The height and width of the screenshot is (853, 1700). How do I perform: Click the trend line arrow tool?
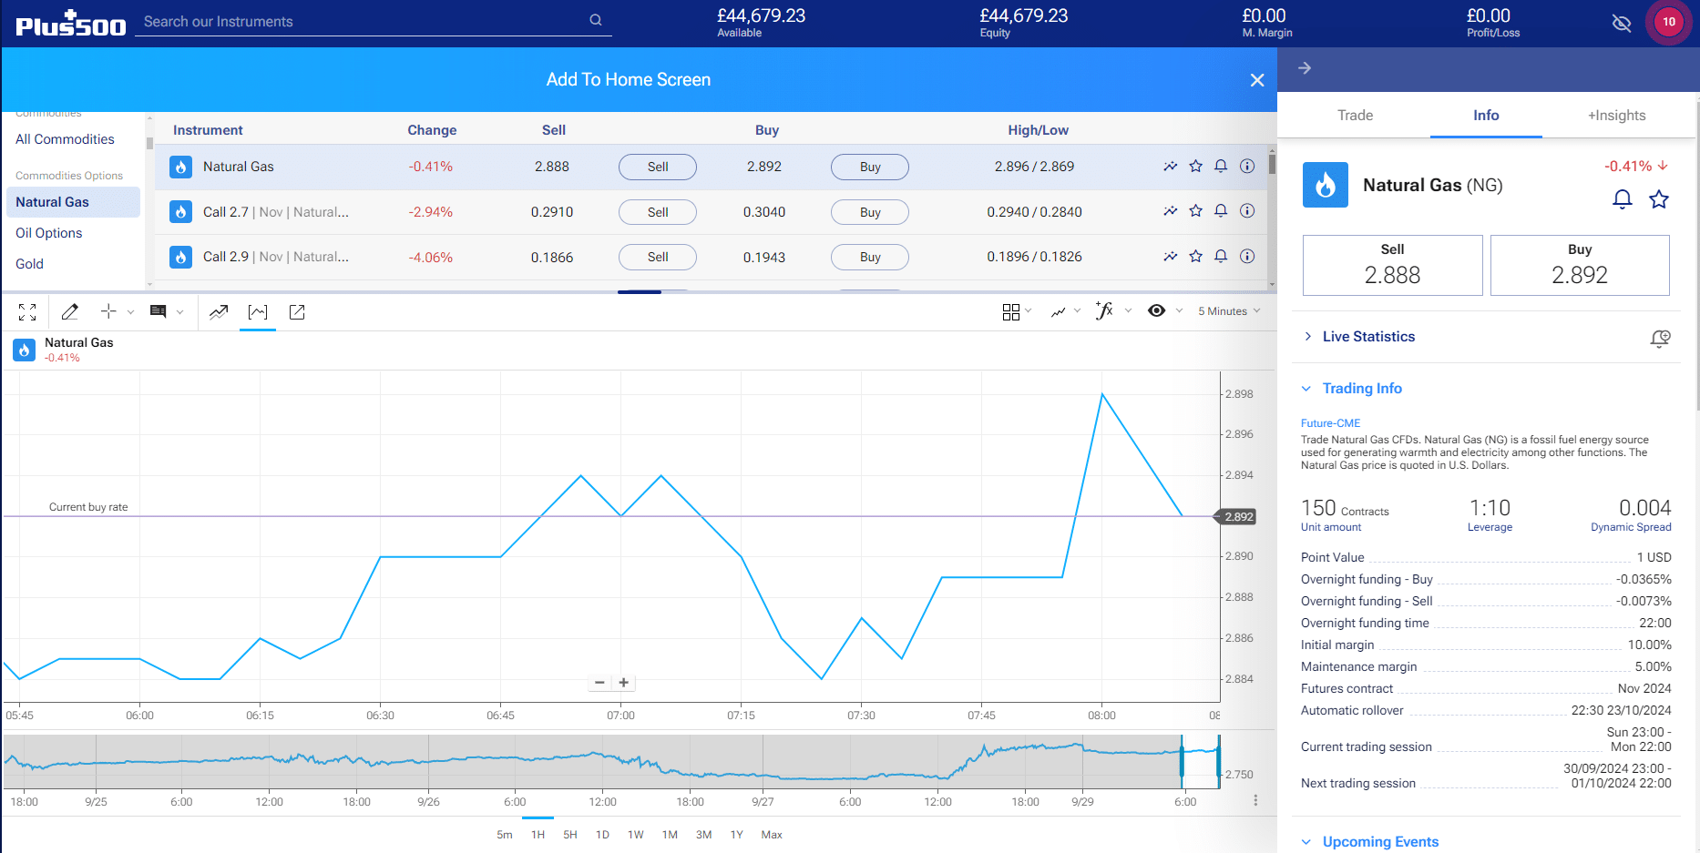pos(219,312)
